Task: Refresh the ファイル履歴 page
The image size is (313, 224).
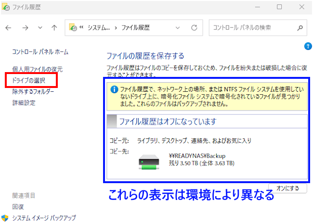Action: tap(194, 28)
